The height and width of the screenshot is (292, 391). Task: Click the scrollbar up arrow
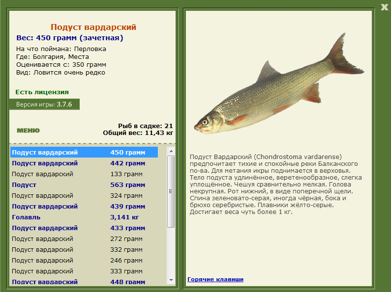click(x=171, y=151)
